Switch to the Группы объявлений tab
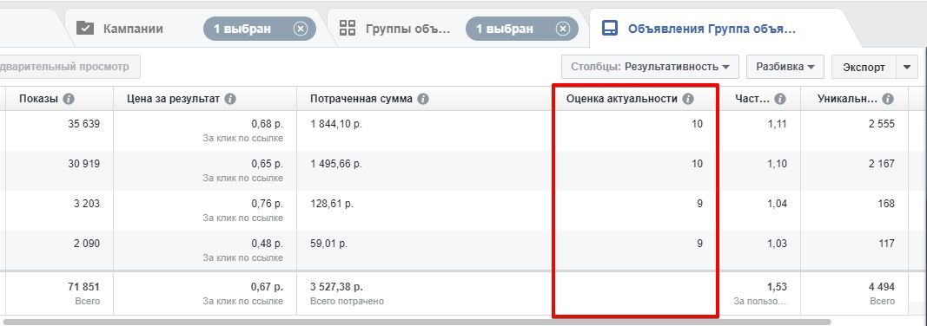This screenshot has height=326, width=927. tap(408, 29)
